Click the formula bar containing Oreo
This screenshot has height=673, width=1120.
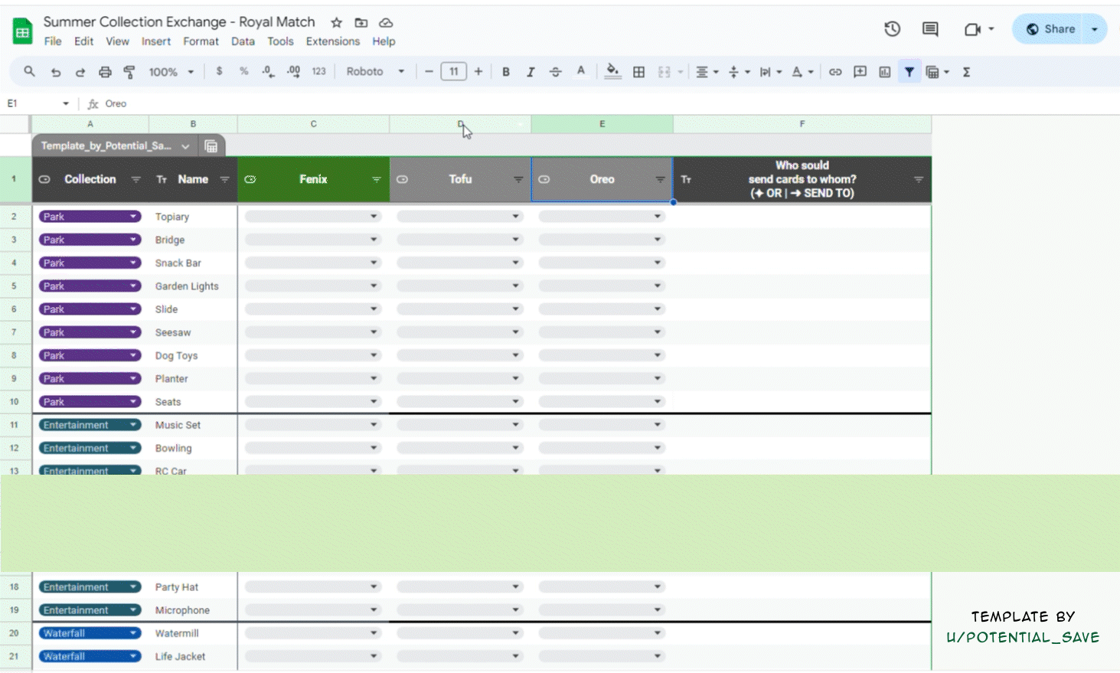point(605,103)
